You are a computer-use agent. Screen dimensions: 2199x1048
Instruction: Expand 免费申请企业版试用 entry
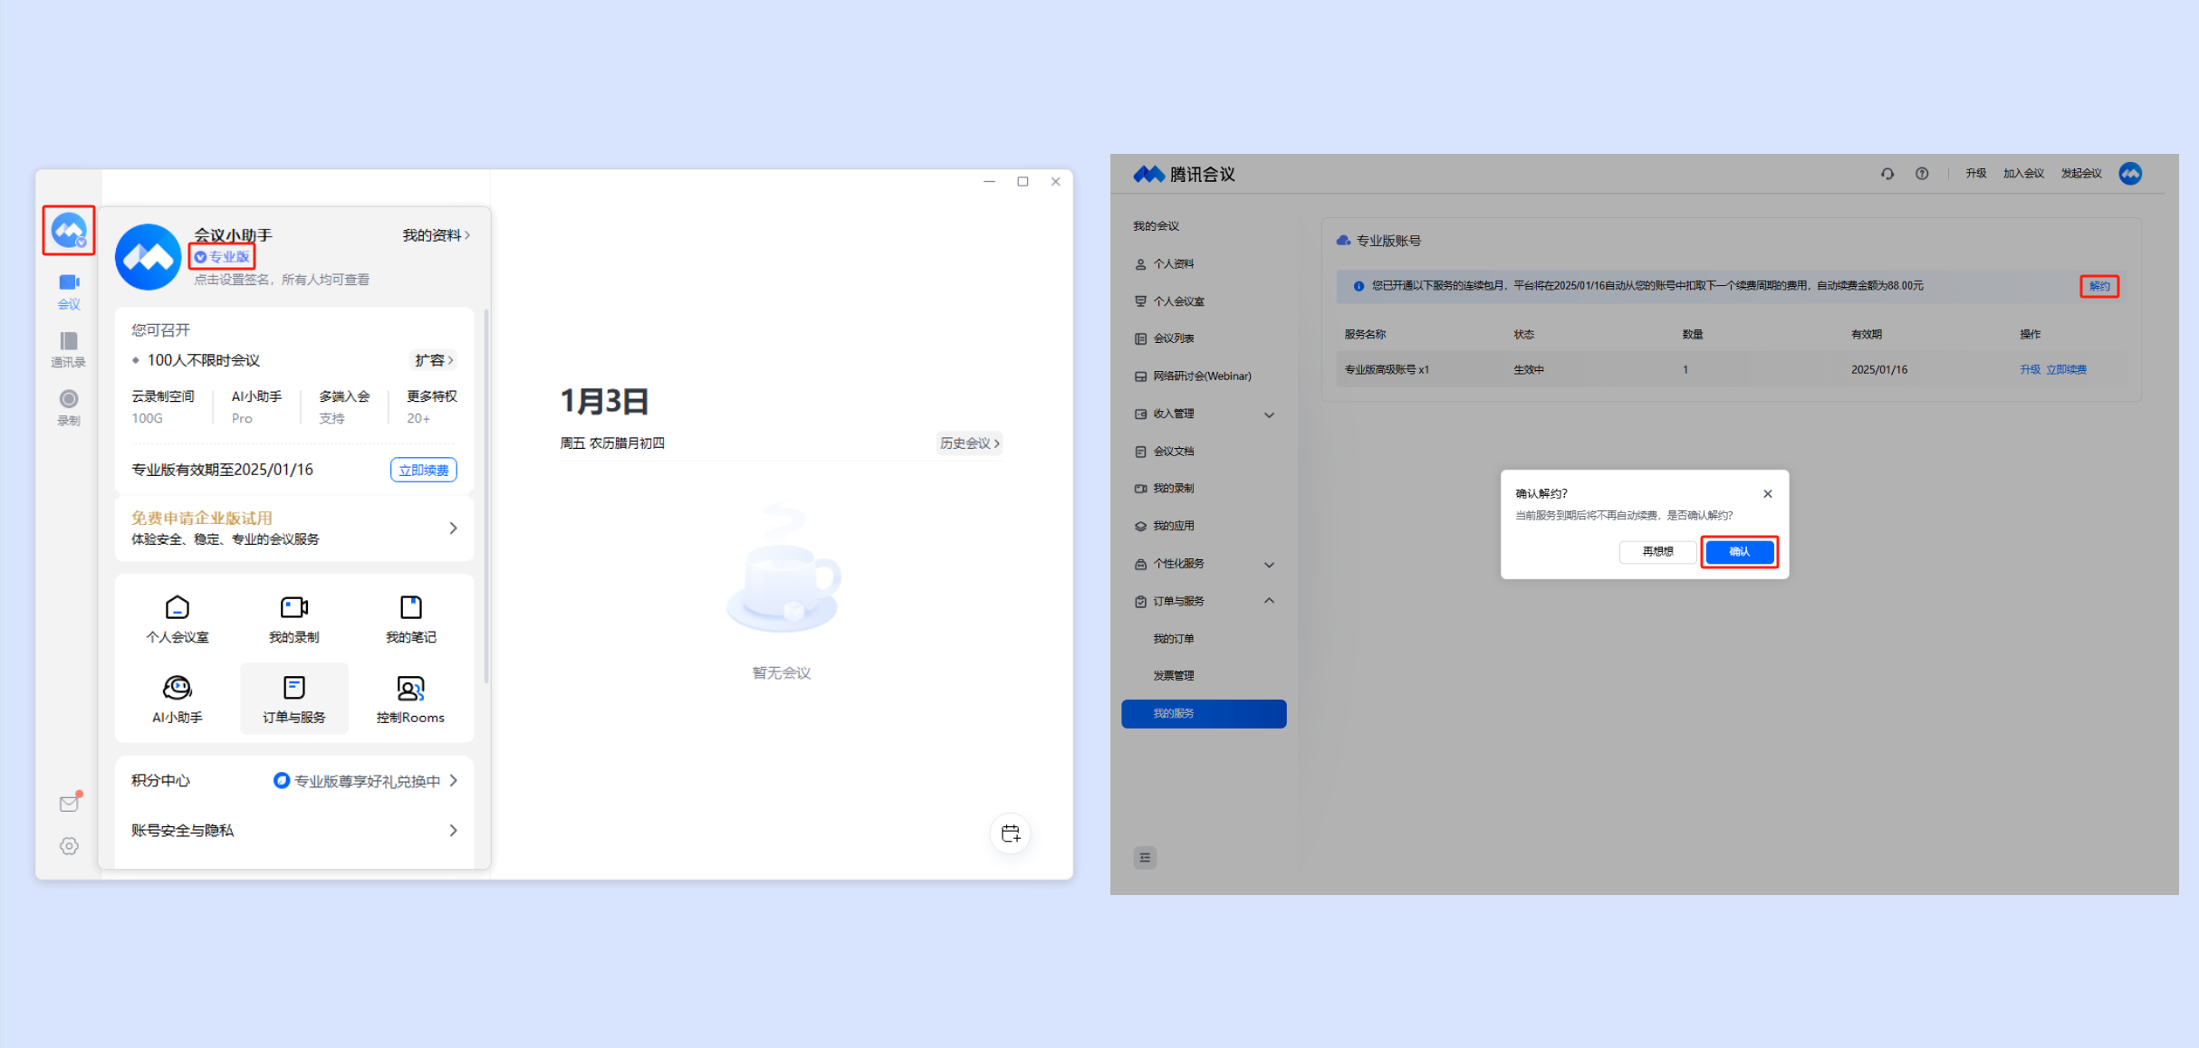click(294, 529)
